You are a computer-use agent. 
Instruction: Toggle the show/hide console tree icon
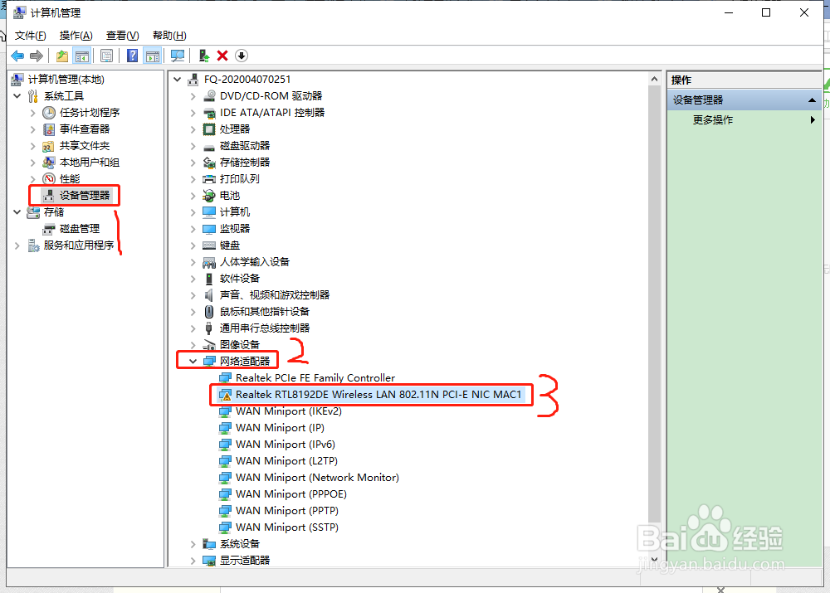pos(82,56)
